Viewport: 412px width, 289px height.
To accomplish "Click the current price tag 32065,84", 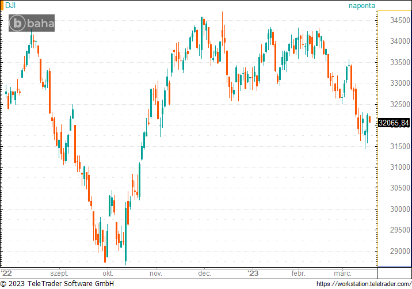I will tap(394, 123).
